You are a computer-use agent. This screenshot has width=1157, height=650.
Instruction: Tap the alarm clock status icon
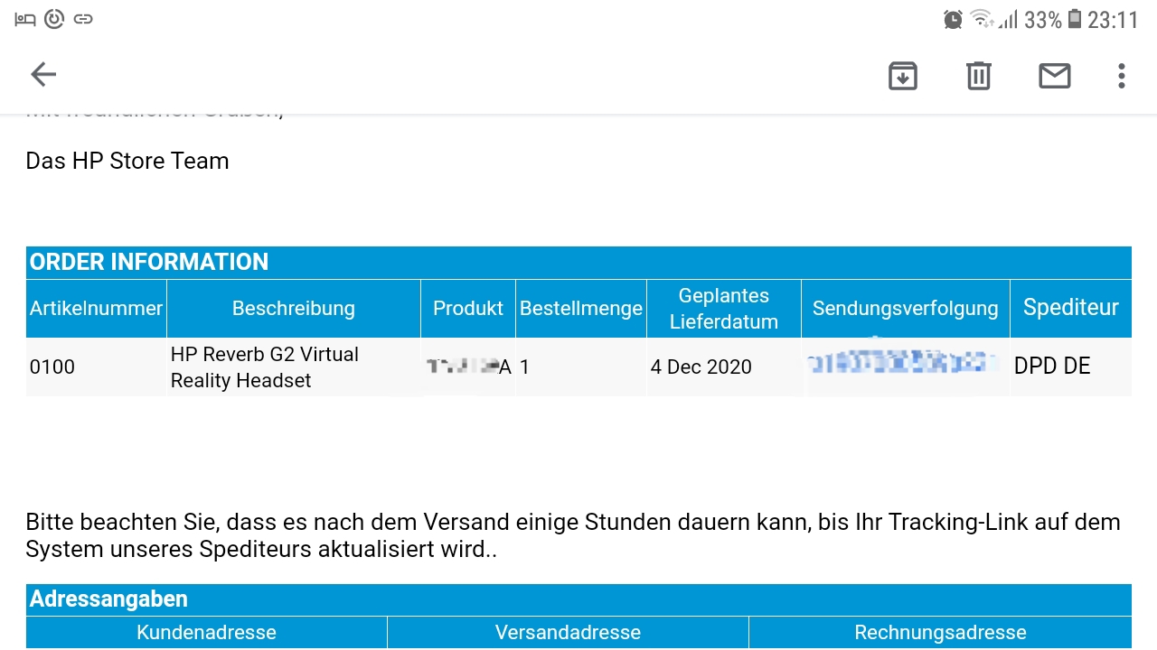click(953, 19)
